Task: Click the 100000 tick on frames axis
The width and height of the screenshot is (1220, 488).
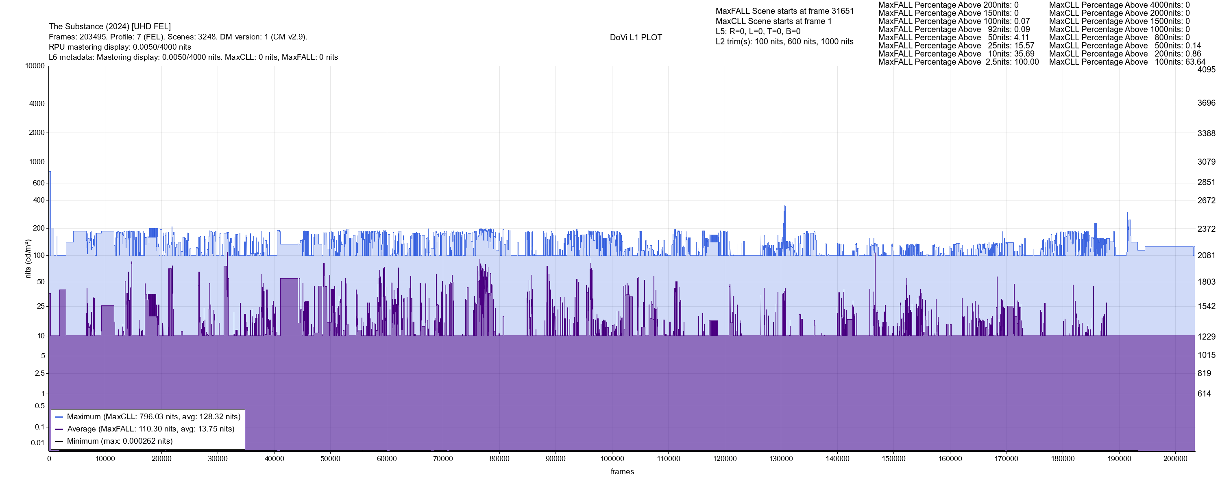Action: point(612,459)
